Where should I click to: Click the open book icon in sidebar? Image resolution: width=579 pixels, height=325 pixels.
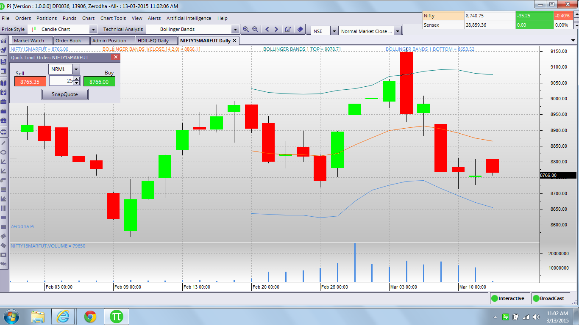(4, 83)
